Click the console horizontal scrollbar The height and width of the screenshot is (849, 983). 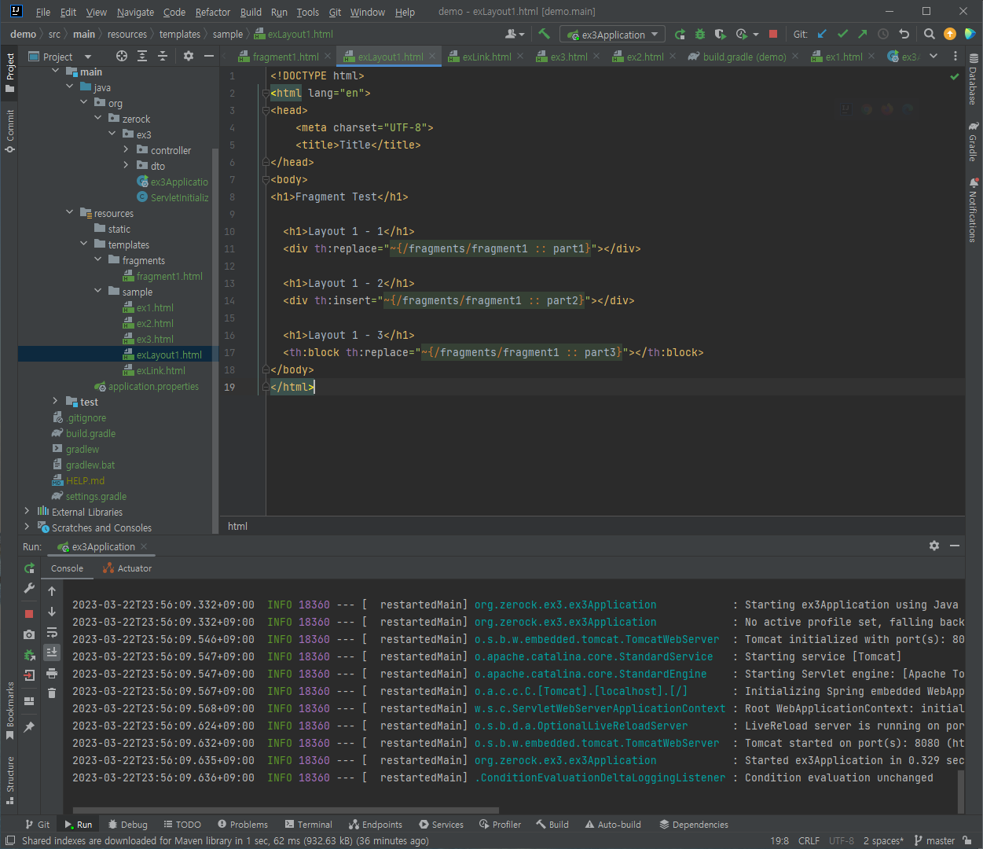[286, 810]
